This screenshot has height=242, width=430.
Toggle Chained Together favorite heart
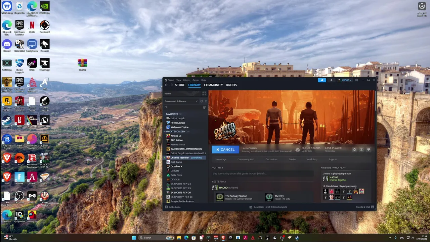click(369, 150)
